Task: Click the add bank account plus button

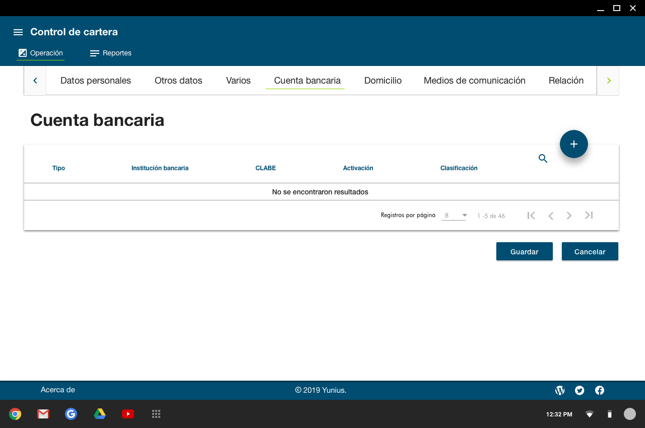Action: pos(573,144)
